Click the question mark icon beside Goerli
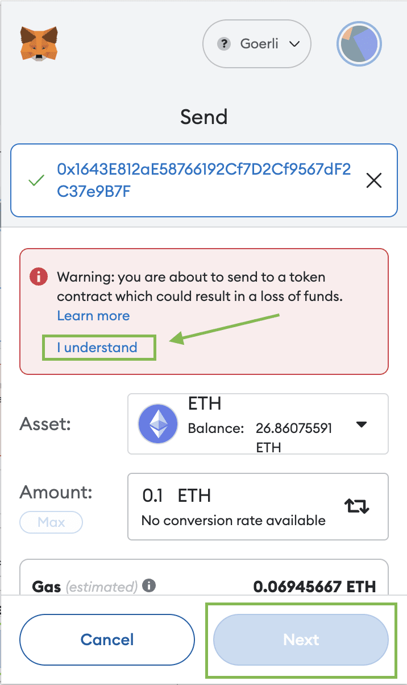The height and width of the screenshot is (685, 407). pyautogui.click(x=225, y=44)
